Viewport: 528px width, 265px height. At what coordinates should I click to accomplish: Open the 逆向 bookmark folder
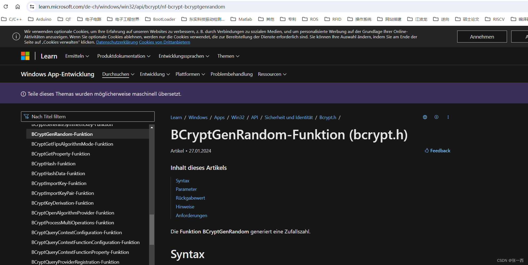tap(441, 19)
